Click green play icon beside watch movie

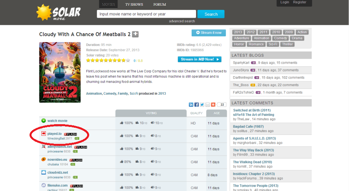pos(44,121)
